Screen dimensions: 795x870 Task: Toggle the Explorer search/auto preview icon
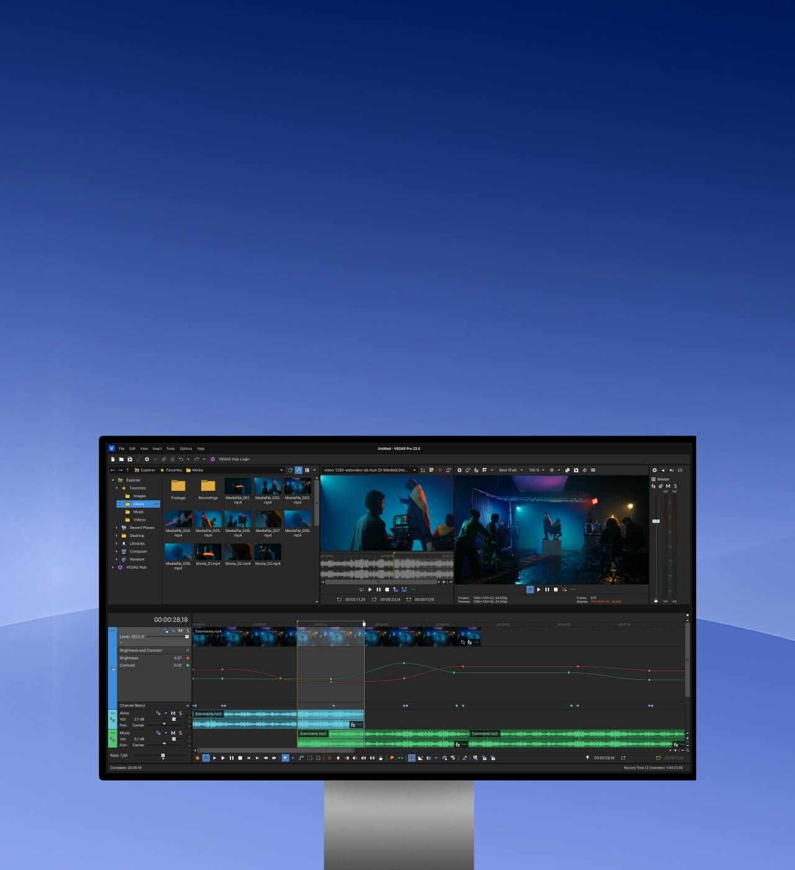(299, 470)
